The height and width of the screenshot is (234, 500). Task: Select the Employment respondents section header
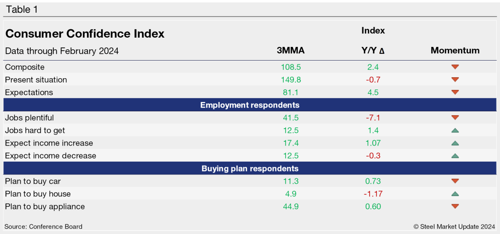click(x=250, y=105)
